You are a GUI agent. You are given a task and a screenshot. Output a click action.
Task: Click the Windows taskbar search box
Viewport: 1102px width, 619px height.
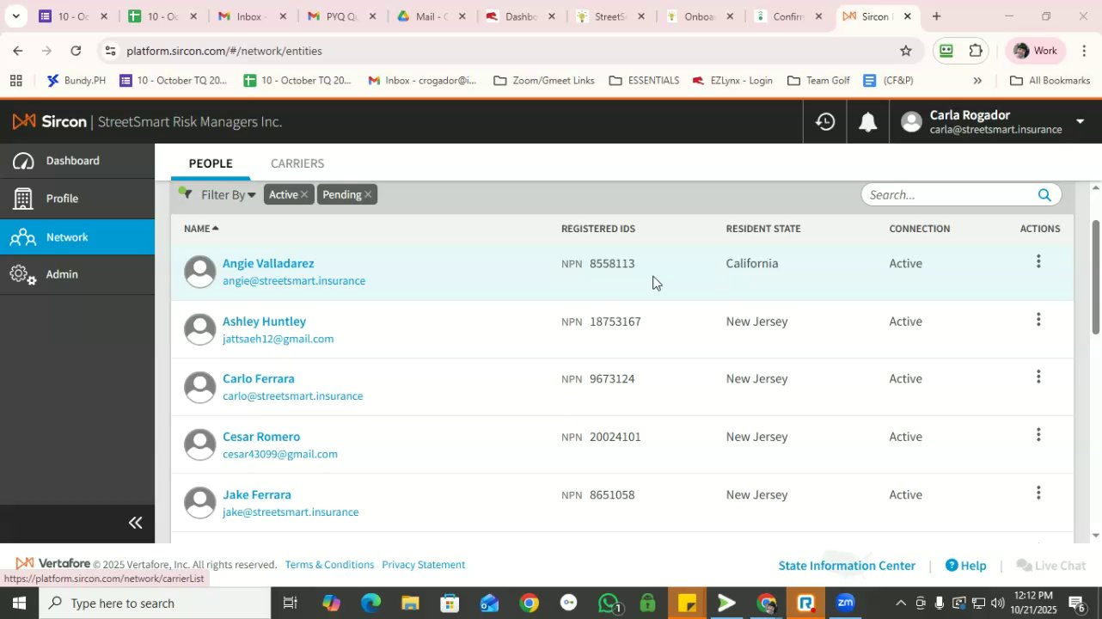pyautogui.click(x=156, y=603)
